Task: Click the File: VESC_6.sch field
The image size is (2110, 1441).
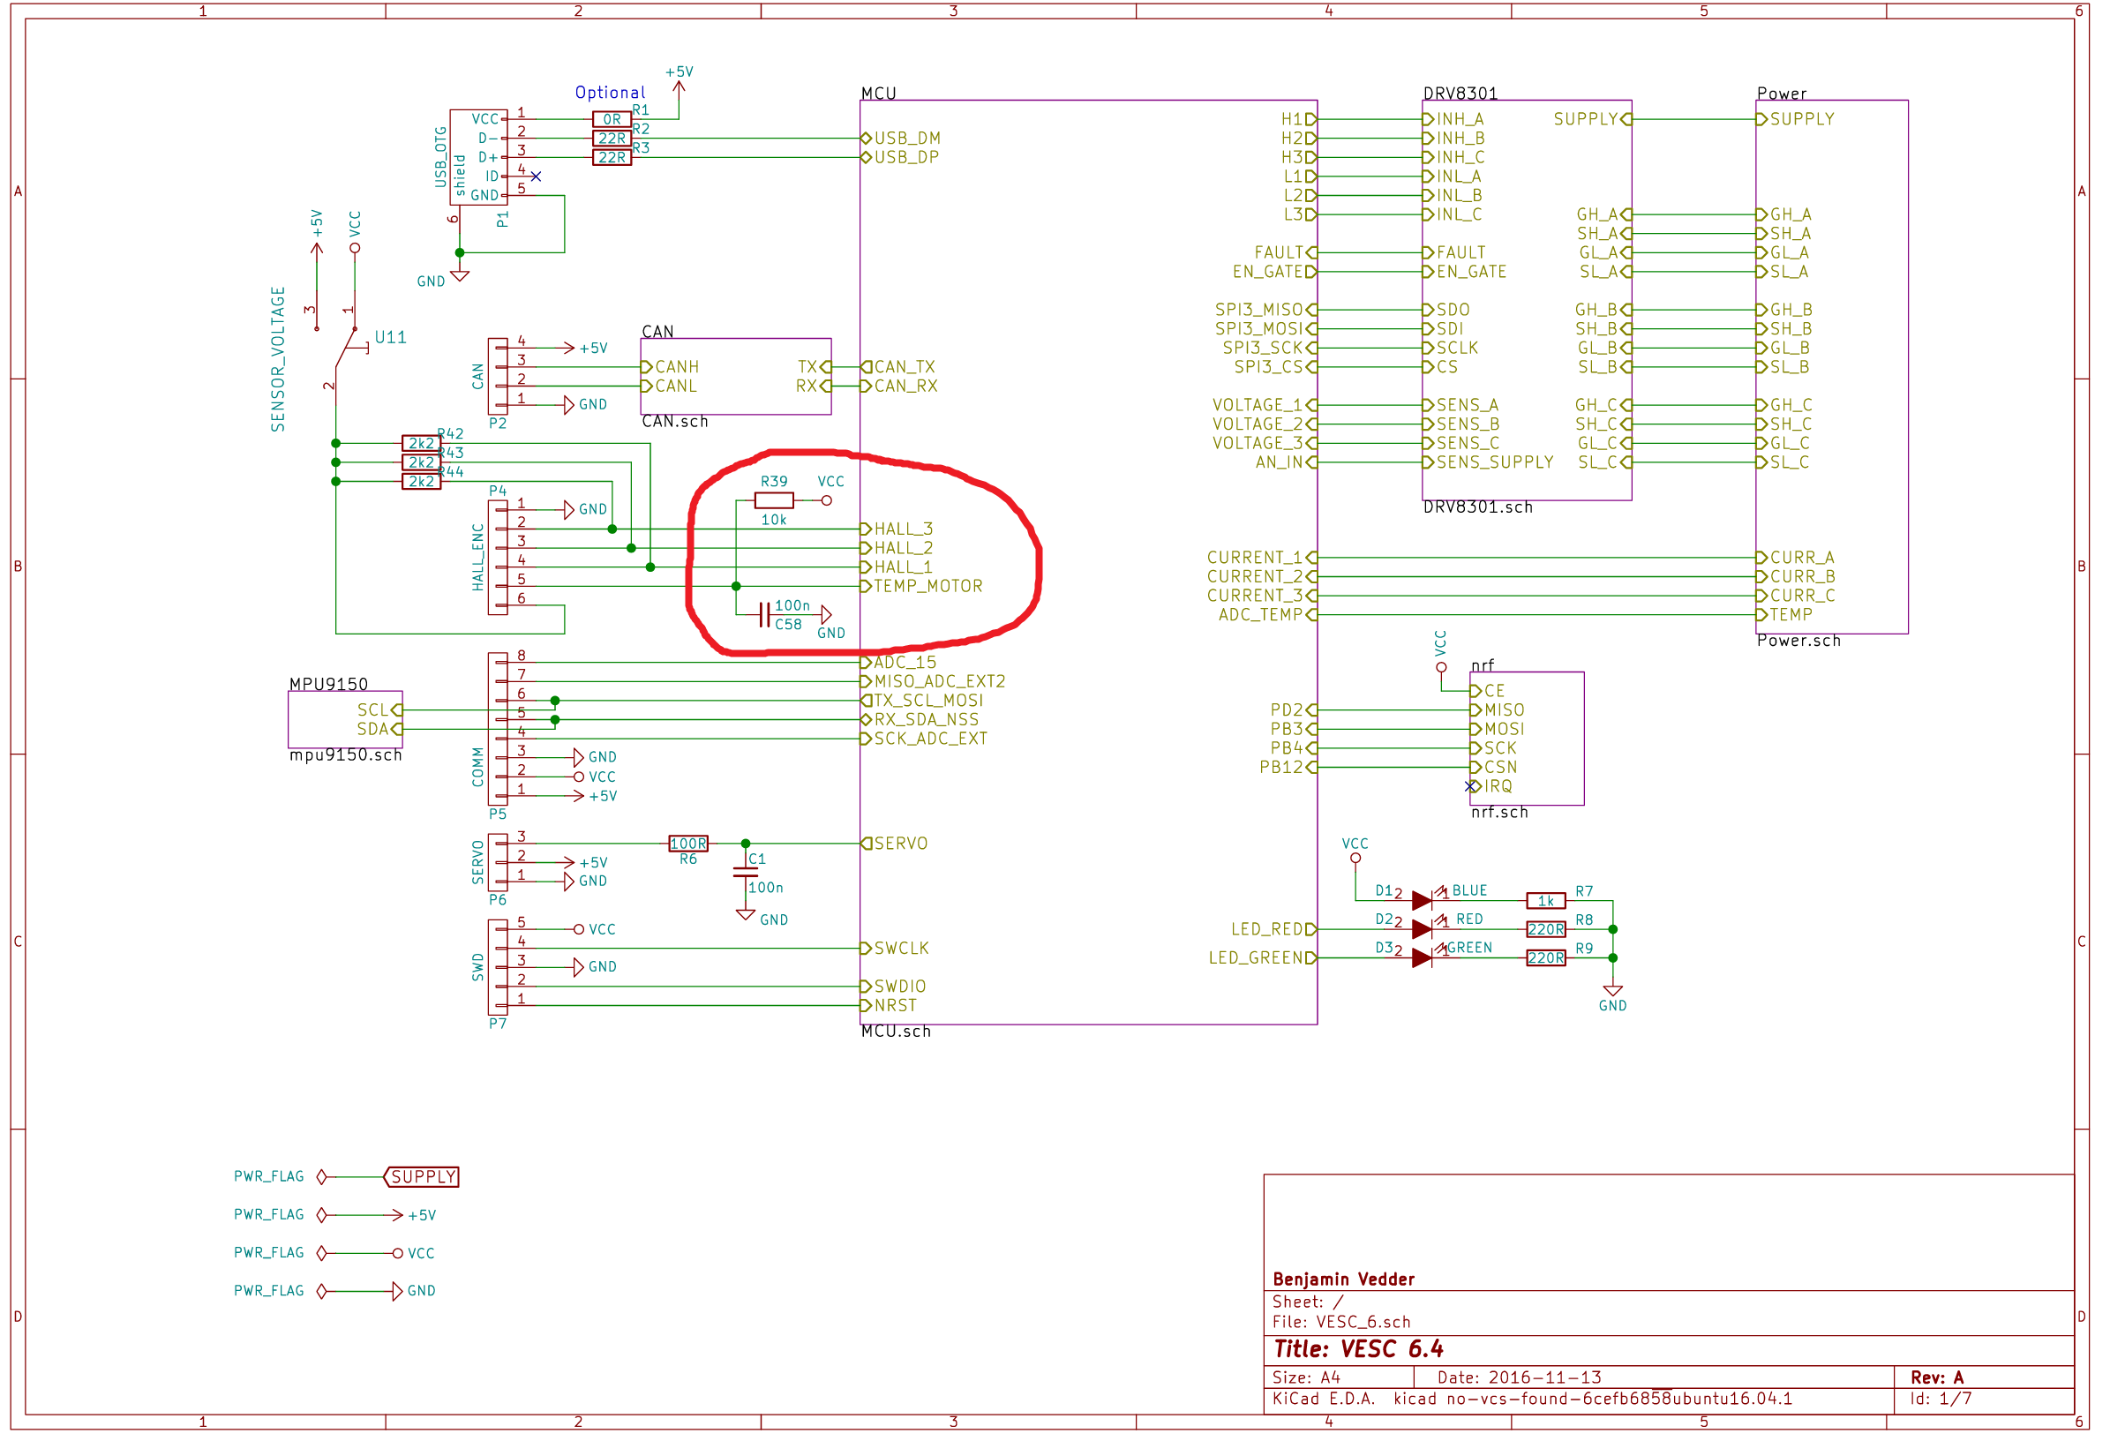Action: click(1342, 1322)
